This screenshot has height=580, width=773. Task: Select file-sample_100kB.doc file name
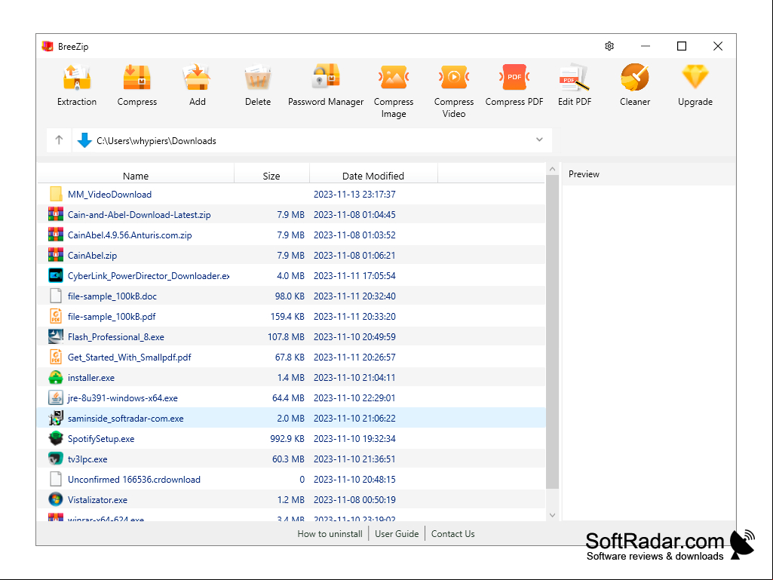point(112,296)
